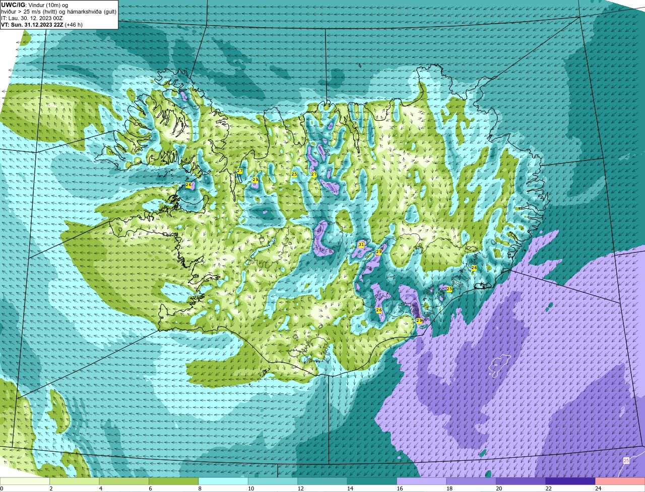Pick the 12–14 m/s teal legend swatch
Image resolution: width=645 pixels, height=492 pixels.
point(322,481)
